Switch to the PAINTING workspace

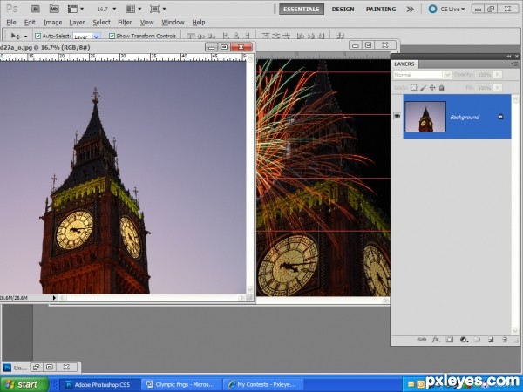pyautogui.click(x=381, y=10)
